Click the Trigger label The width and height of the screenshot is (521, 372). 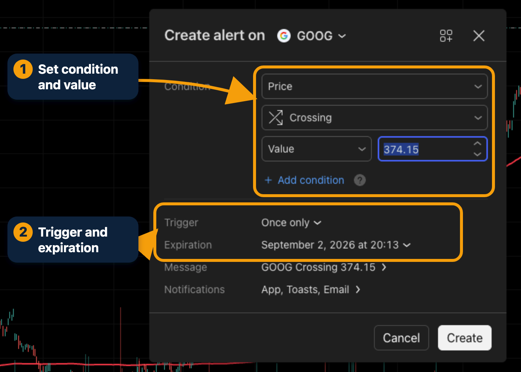(181, 222)
